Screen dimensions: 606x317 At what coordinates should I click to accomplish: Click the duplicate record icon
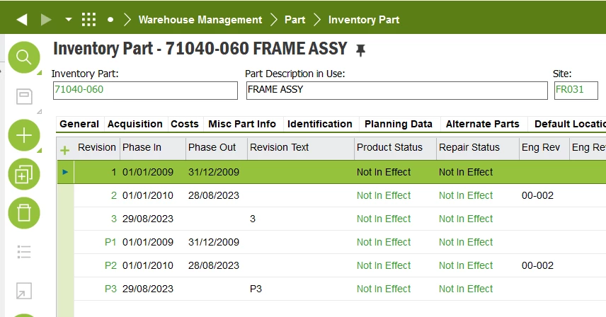tap(24, 173)
